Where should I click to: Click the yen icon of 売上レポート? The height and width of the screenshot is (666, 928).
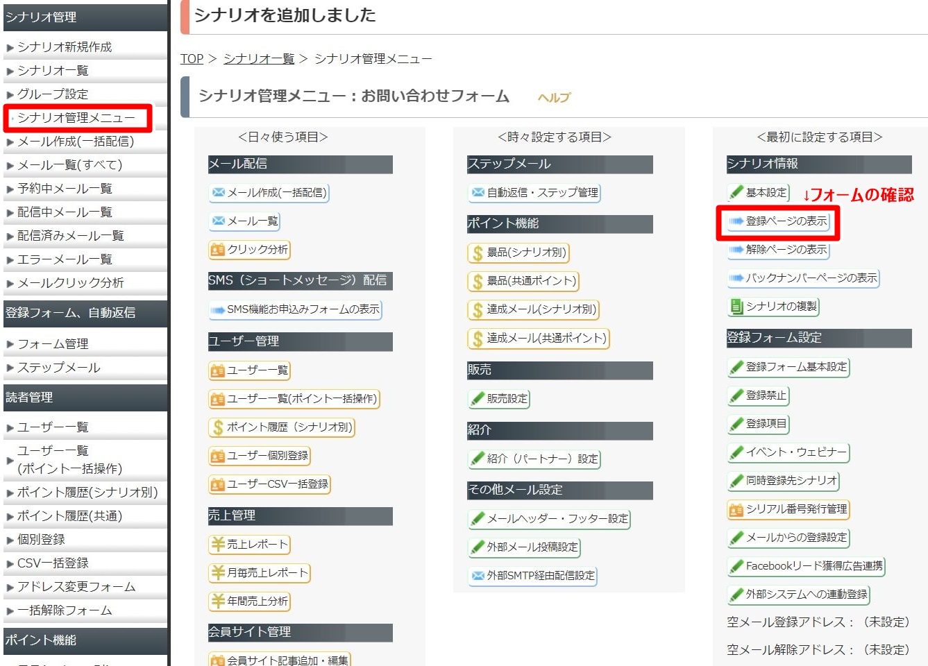(x=218, y=545)
